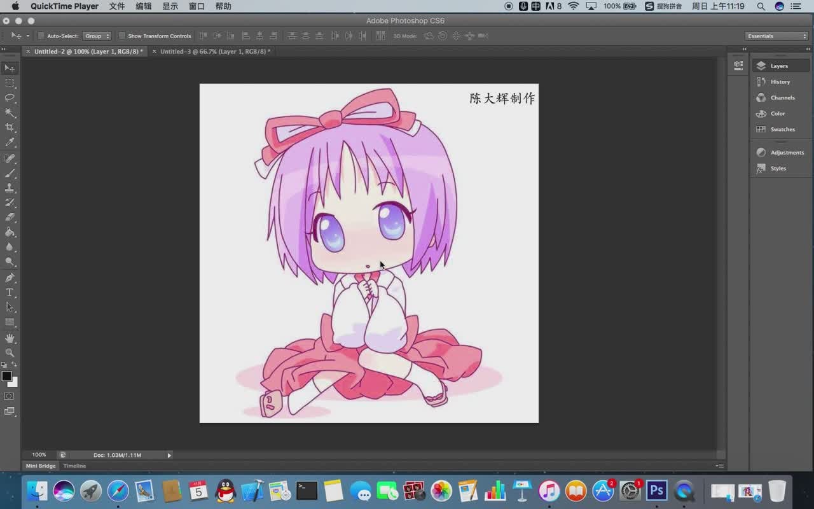Expand the toolbox double-arrow
Image resolution: width=814 pixels, height=509 pixels.
coord(4,49)
